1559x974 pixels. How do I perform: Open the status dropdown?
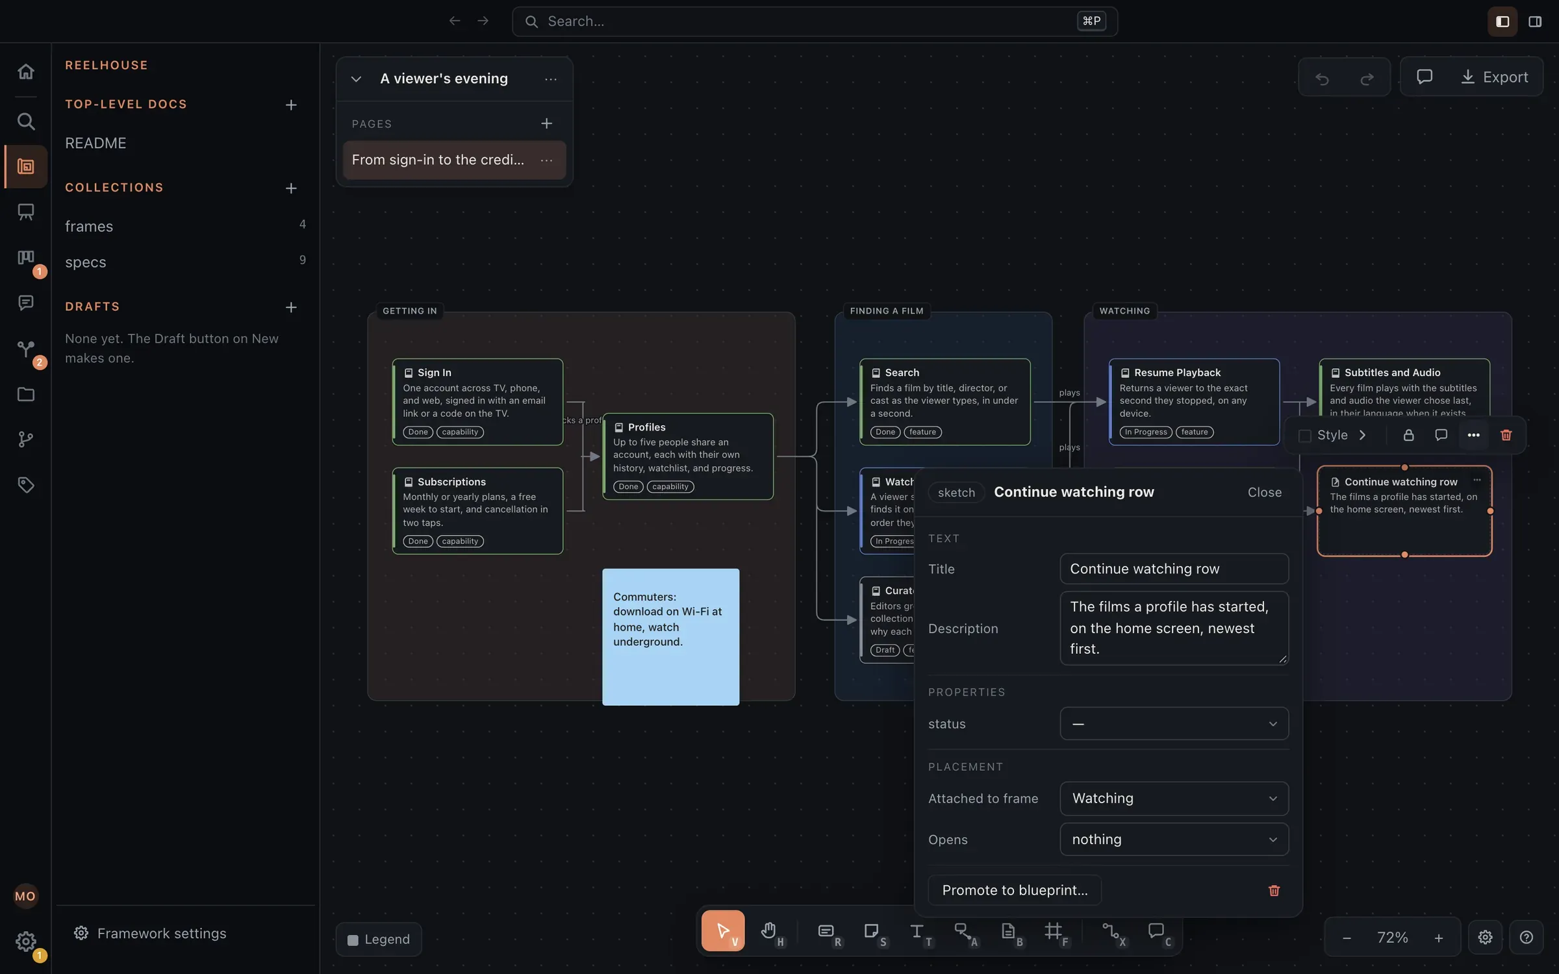1174,723
